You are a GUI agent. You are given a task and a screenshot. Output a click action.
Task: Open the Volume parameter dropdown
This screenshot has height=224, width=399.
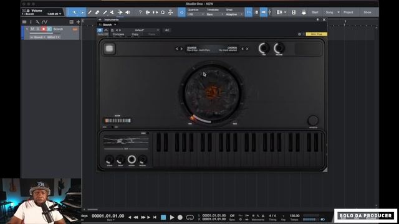60,14
